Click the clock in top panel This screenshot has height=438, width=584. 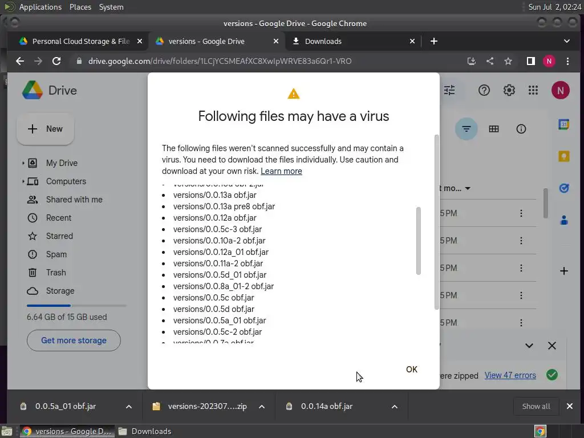[x=554, y=7]
